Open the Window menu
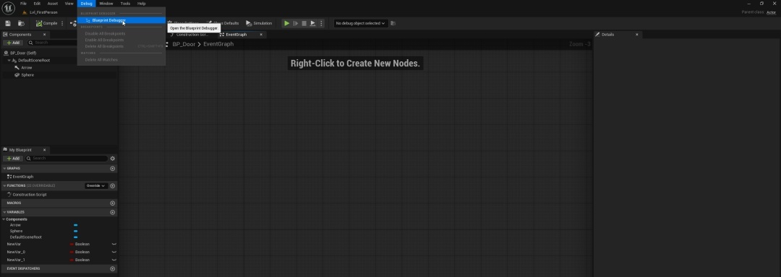 pyautogui.click(x=106, y=4)
